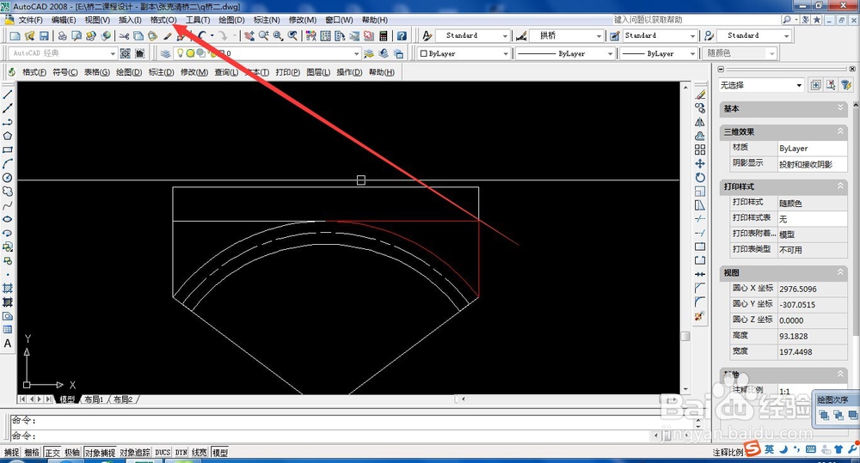Select the Polygon tool

[x=8, y=136]
